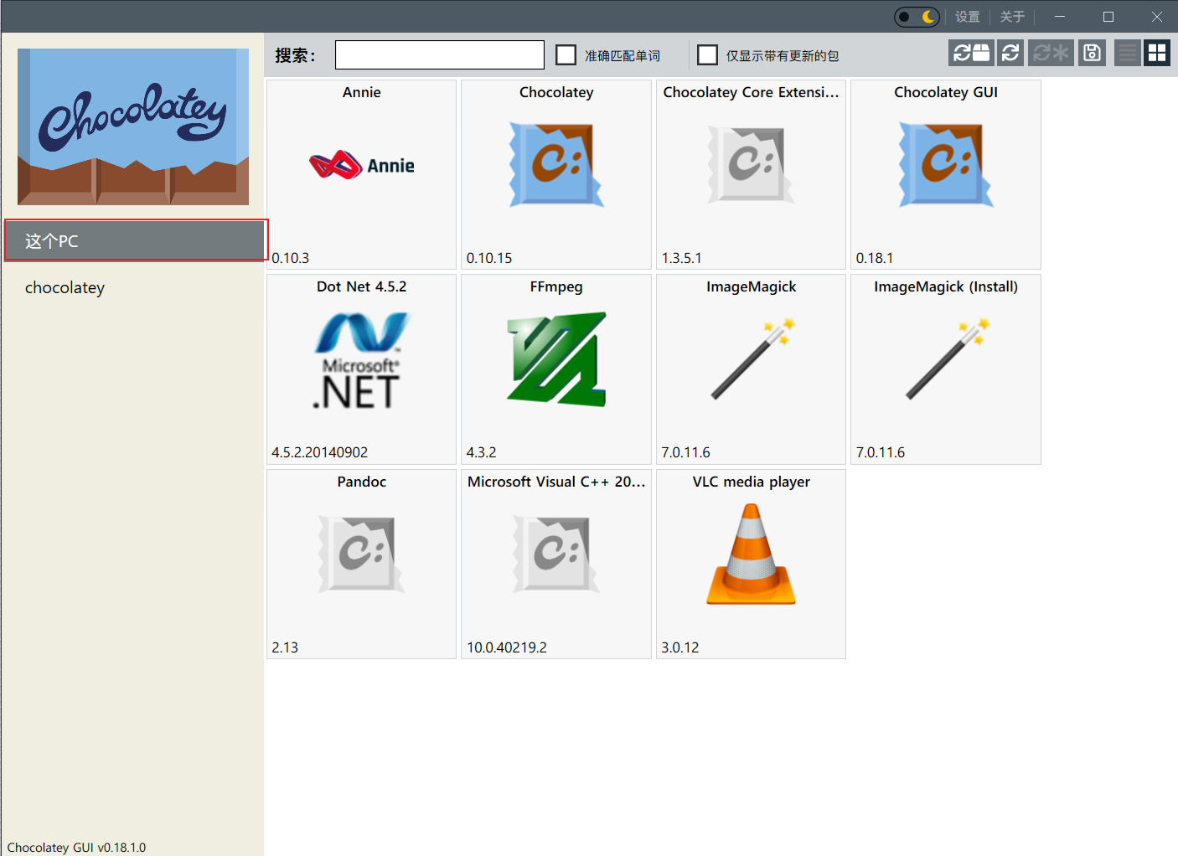
Task: Click the Annie package logo icon
Action: tap(362, 165)
